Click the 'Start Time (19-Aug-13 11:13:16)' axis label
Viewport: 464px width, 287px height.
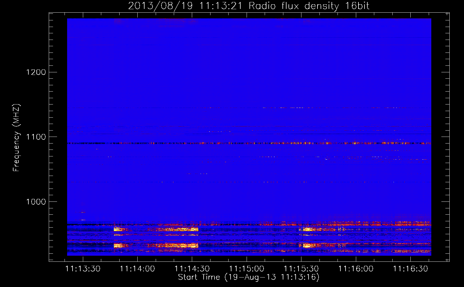[x=249, y=277]
